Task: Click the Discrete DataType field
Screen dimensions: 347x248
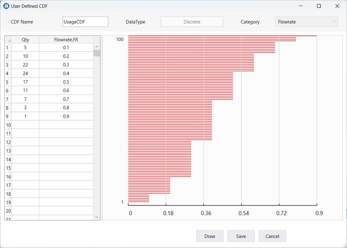Action: coord(192,22)
